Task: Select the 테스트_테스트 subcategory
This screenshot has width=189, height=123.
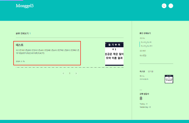Action: tap(146, 42)
